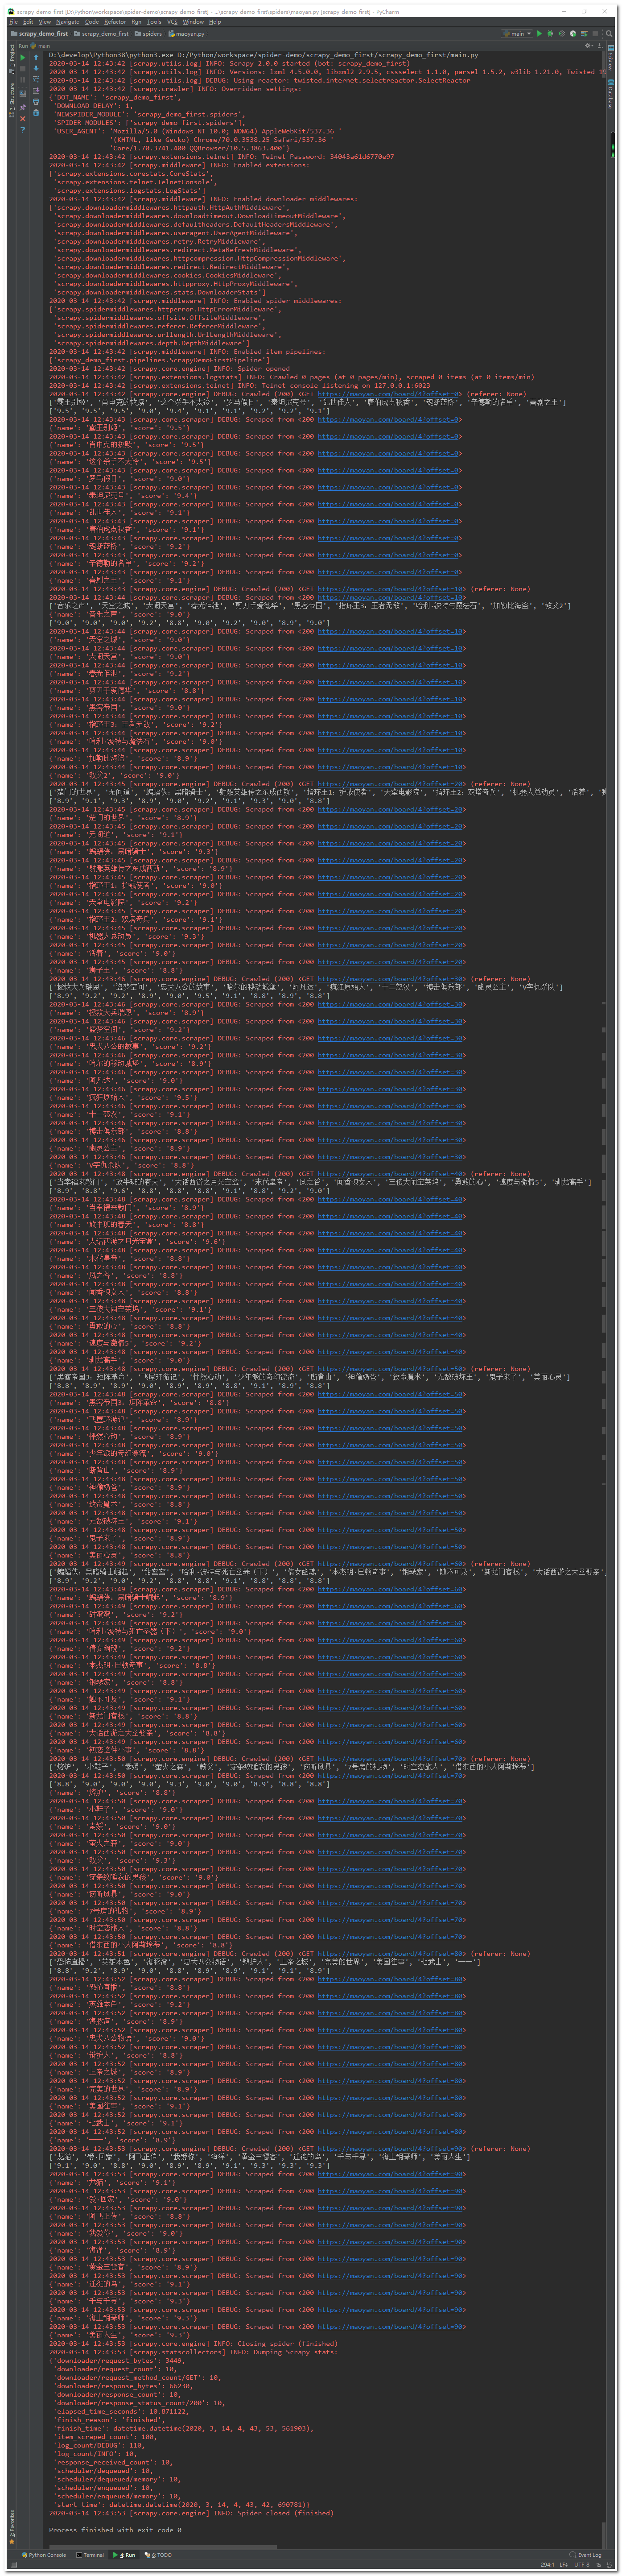Rerun main with the green play icon

23,57
